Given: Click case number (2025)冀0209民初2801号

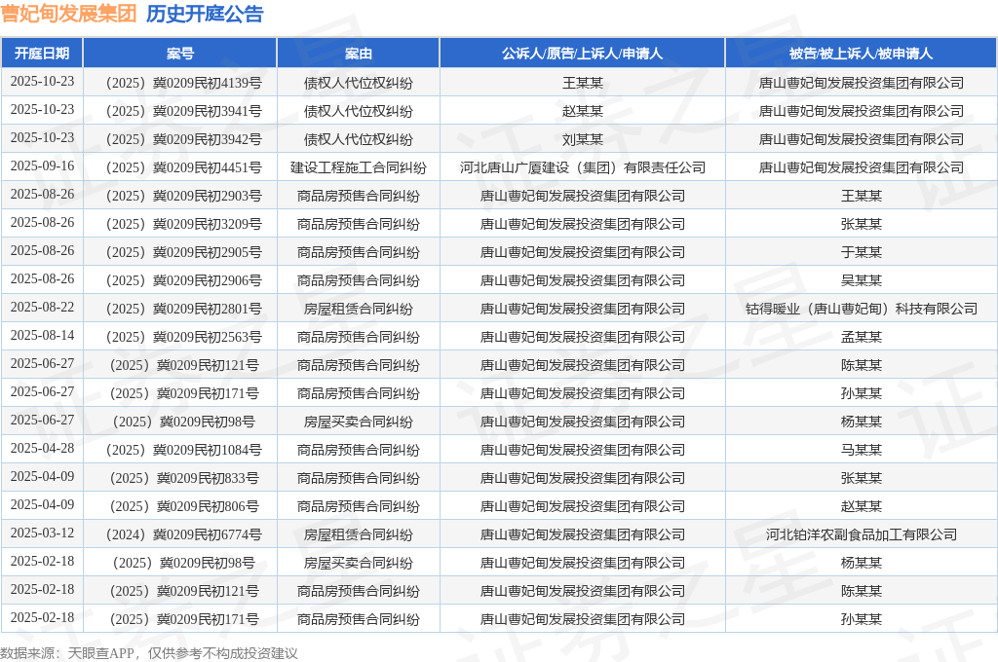Looking at the screenshot, I should pyautogui.click(x=184, y=309).
